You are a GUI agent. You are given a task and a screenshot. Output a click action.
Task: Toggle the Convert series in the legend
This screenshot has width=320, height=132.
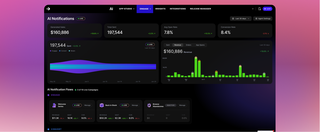click(x=63, y=51)
